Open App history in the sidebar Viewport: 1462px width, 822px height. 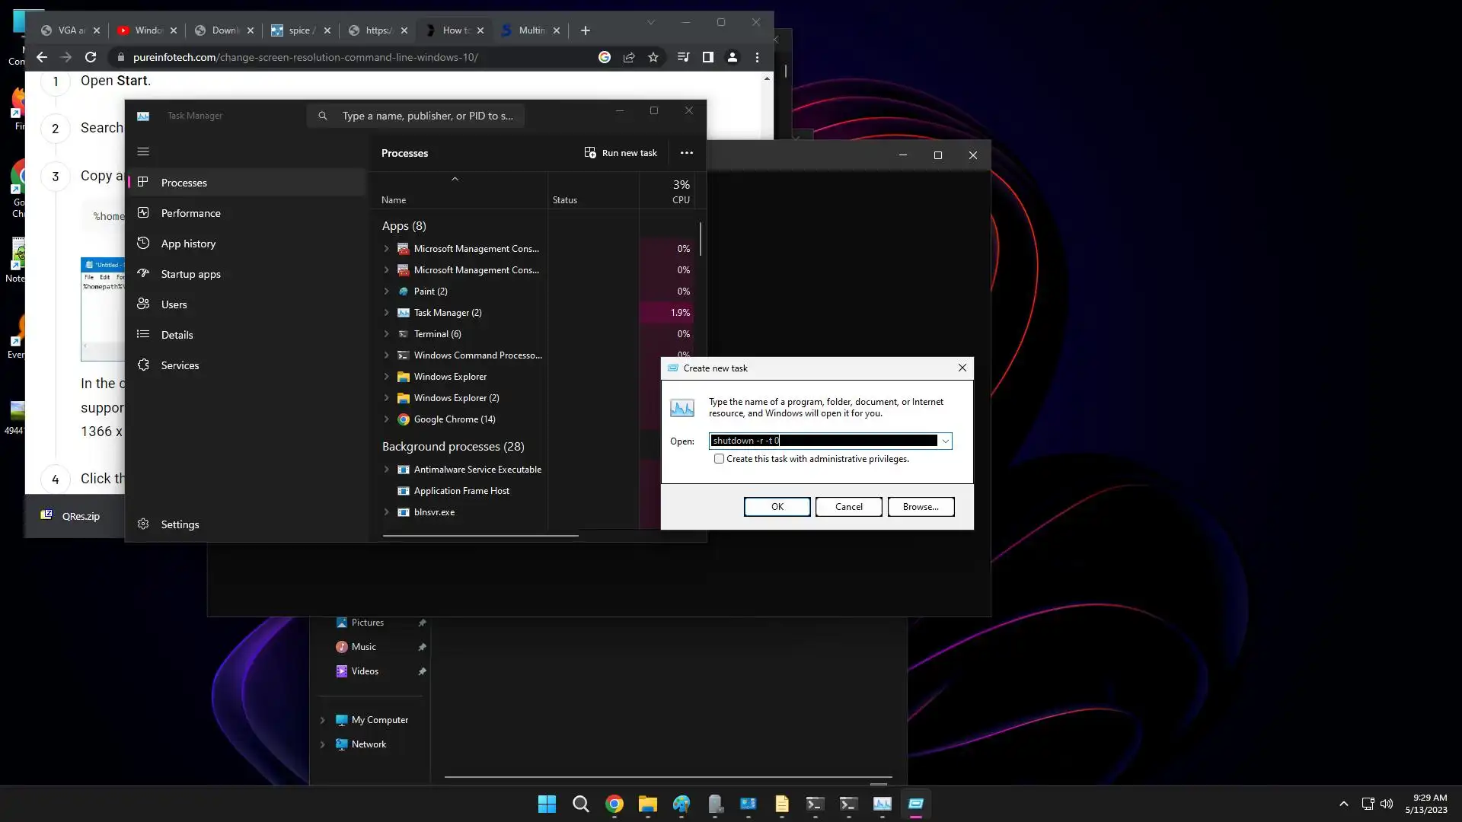(x=188, y=244)
